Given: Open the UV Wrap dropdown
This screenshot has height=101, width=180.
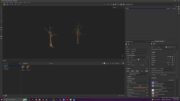Looking at the screenshot, I should tap(139, 53).
